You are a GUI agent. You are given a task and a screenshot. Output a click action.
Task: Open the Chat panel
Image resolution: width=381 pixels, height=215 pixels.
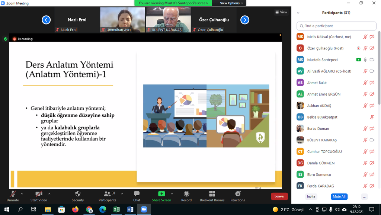point(137,194)
